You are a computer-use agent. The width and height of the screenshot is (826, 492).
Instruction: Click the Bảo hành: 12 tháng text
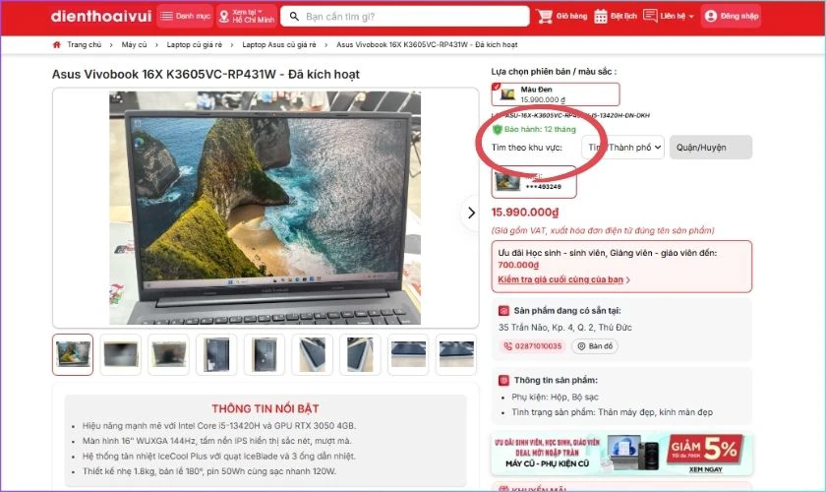click(x=540, y=129)
